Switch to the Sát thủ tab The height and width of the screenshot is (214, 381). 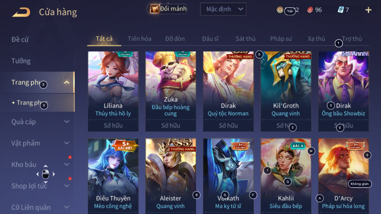point(245,39)
